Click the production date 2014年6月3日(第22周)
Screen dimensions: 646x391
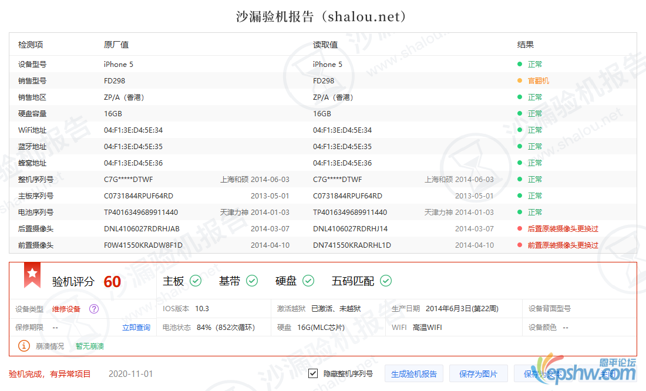tap(462, 309)
